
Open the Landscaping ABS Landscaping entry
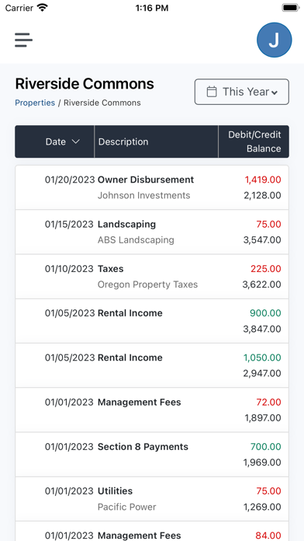152,232
